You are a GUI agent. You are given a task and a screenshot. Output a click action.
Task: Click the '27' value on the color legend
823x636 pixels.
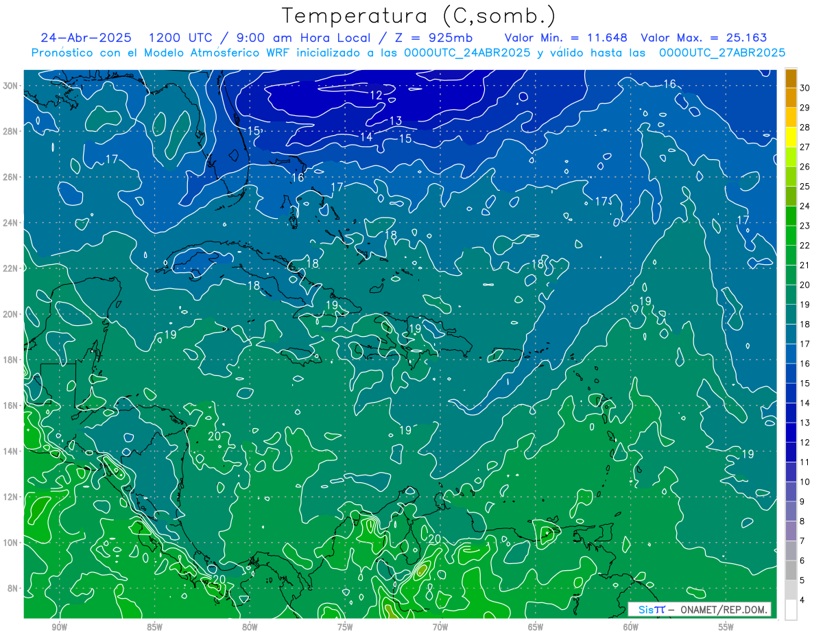(805, 147)
